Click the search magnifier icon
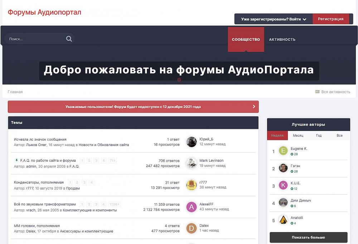The height and width of the screenshot is (244, 358). [x=69, y=39]
